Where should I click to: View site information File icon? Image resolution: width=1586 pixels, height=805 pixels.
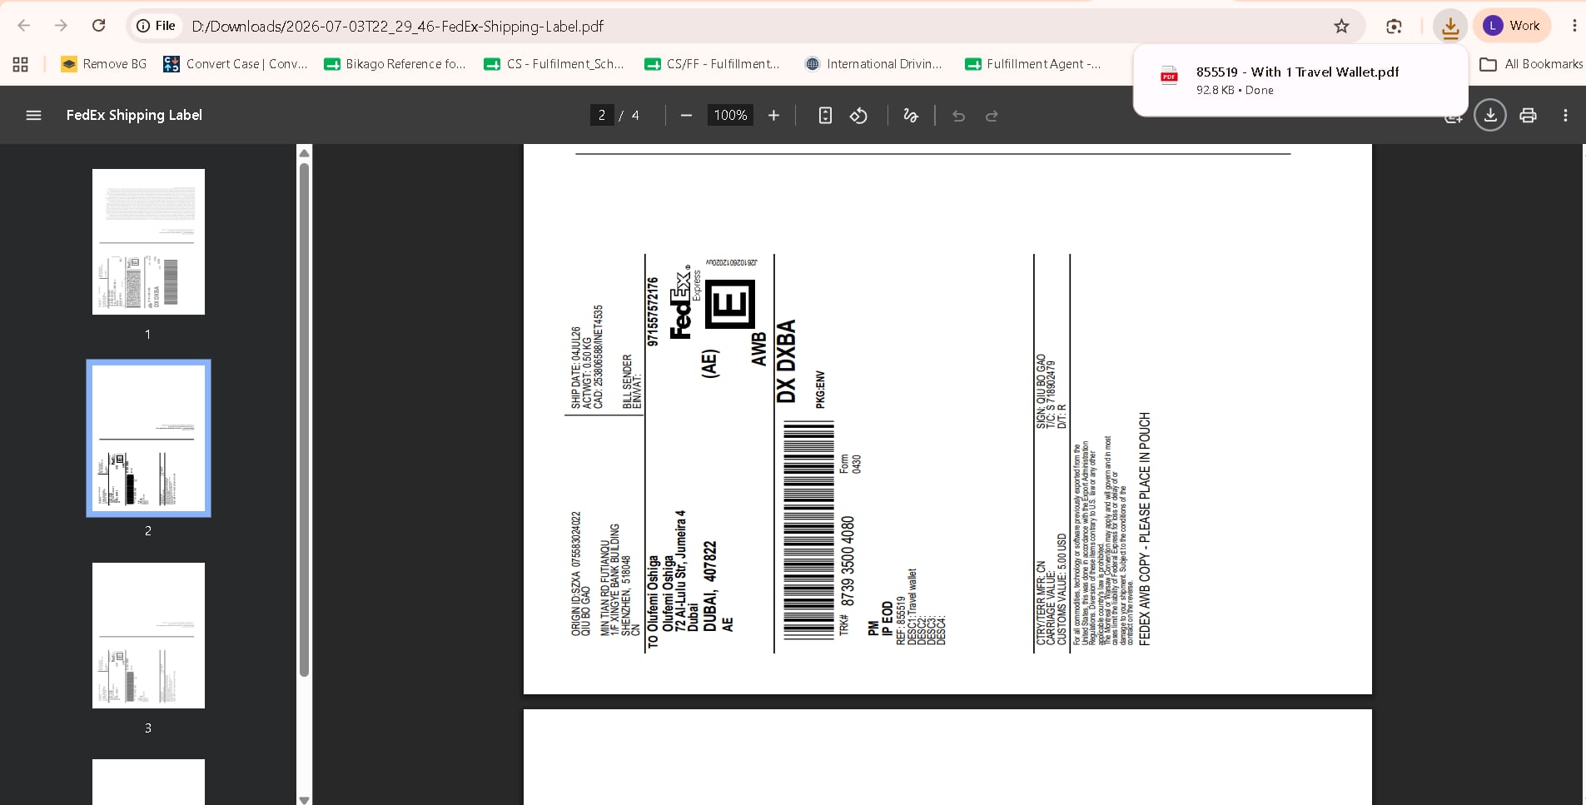(157, 26)
